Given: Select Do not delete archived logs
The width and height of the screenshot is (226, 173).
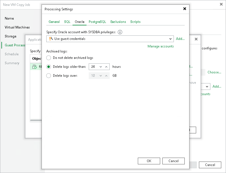Looking at the screenshot, I should click(x=49, y=58).
